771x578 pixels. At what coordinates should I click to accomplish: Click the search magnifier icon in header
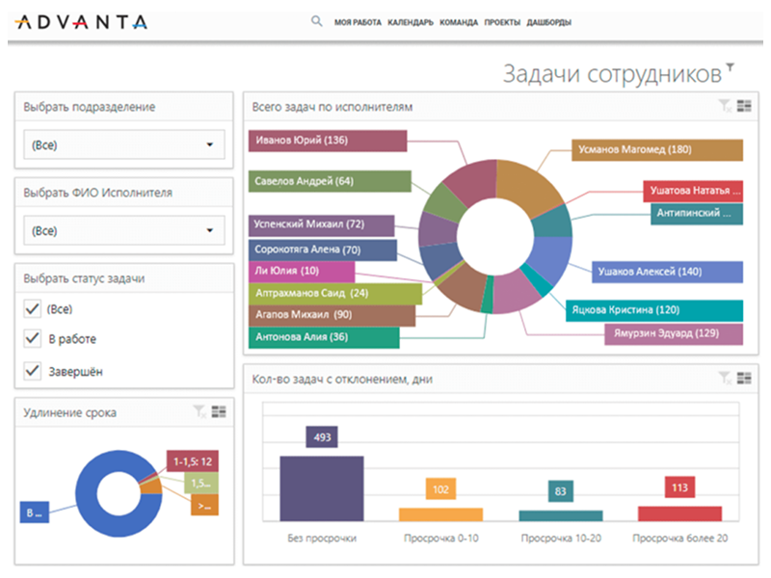click(317, 21)
